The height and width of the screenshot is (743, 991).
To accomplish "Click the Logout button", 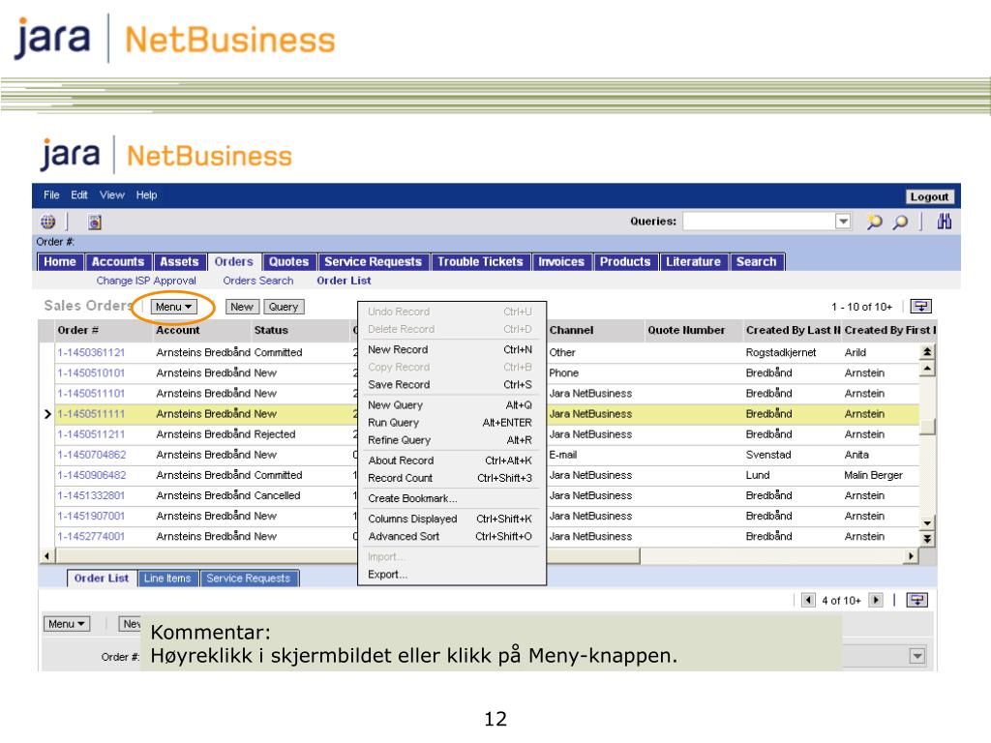I will point(929,196).
